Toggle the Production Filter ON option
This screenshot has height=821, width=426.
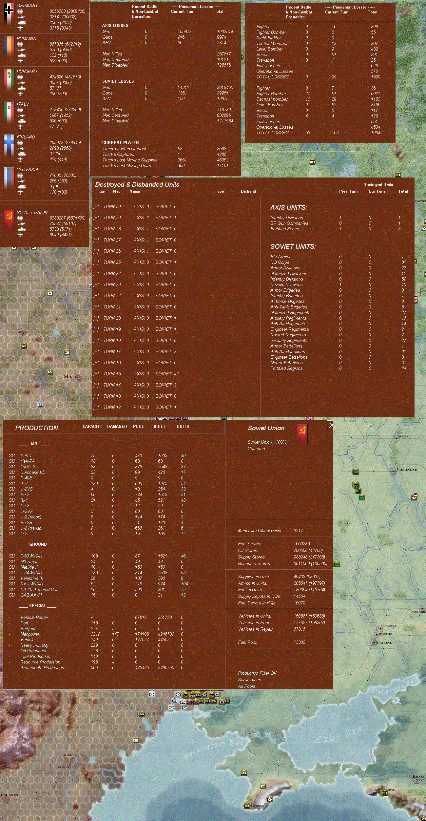(x=257, y=673)
